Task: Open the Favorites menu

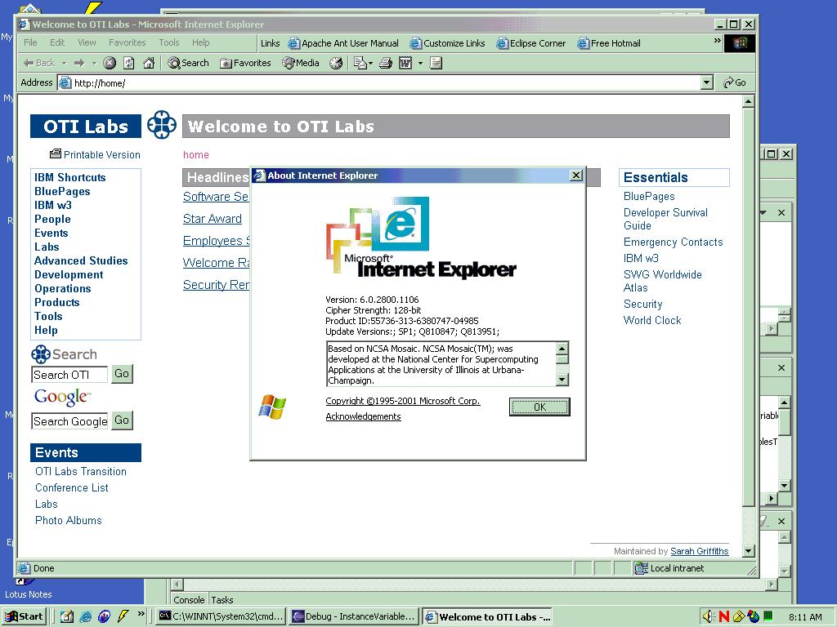Action: point(127,42)
